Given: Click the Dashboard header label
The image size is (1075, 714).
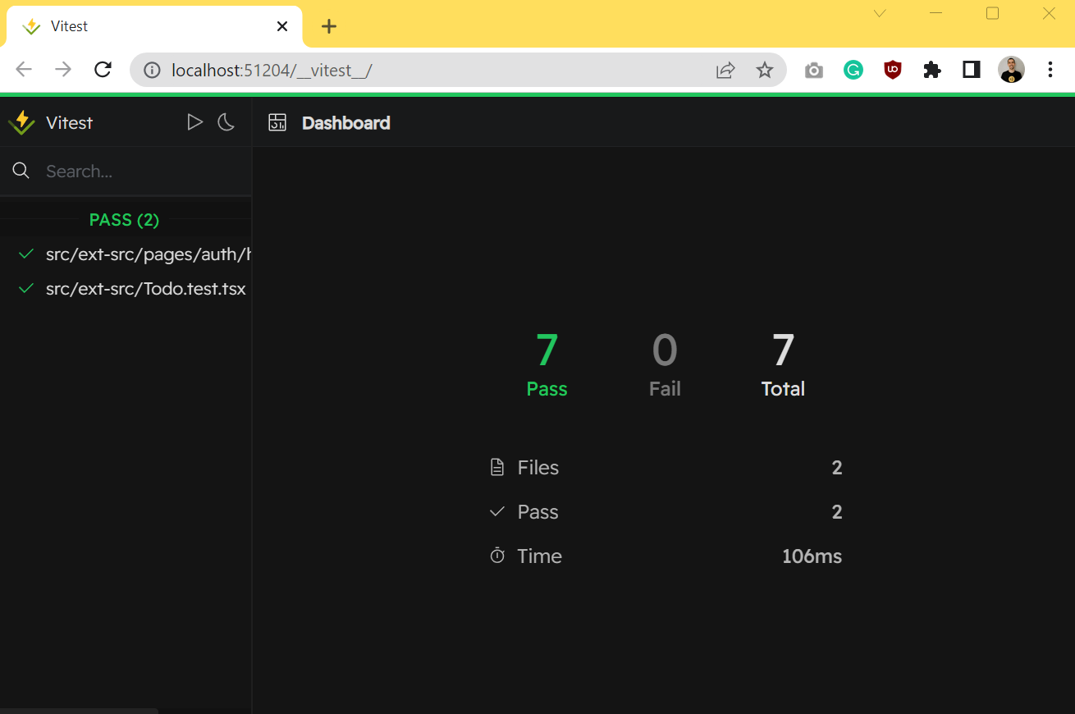Looking at the screenshot, I should 345,122.
